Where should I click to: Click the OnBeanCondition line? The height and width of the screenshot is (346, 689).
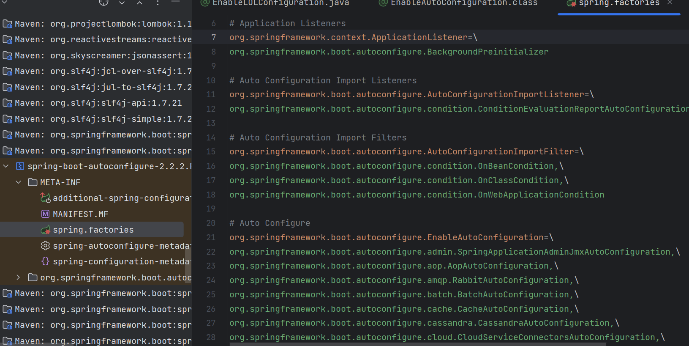(396, 166)
